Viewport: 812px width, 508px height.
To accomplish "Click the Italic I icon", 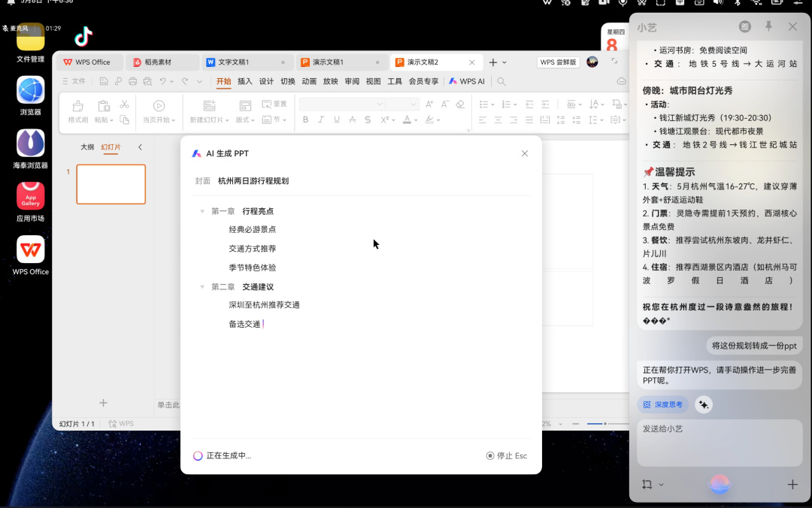I will pyautogui.click(x=321, y=119).
